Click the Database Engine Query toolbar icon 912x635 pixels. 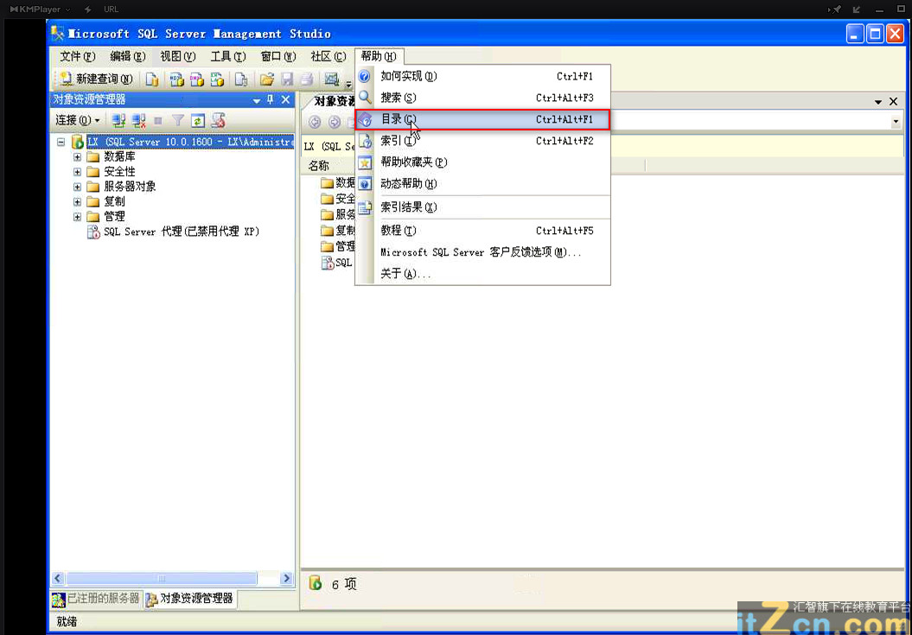pyautogui.click(x=152, y=79)
